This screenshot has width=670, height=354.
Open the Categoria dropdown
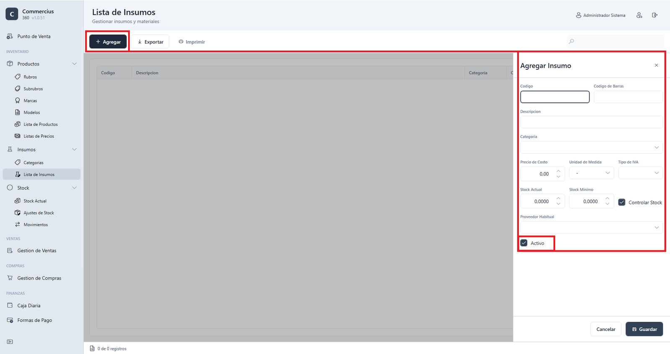591,148
